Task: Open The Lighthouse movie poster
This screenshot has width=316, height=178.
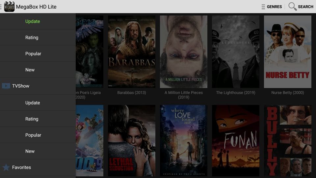Action: 236,52
